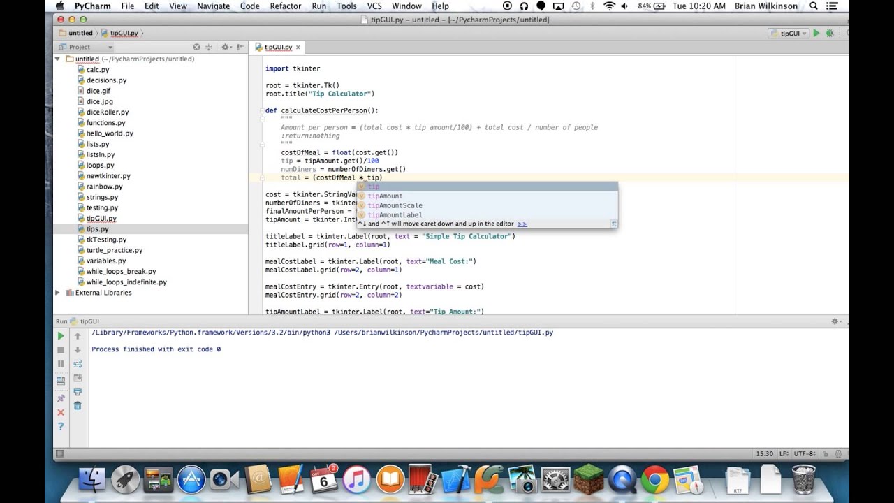
Task: Hide the Project panel with the hide icon
Action: coord(241,47)
